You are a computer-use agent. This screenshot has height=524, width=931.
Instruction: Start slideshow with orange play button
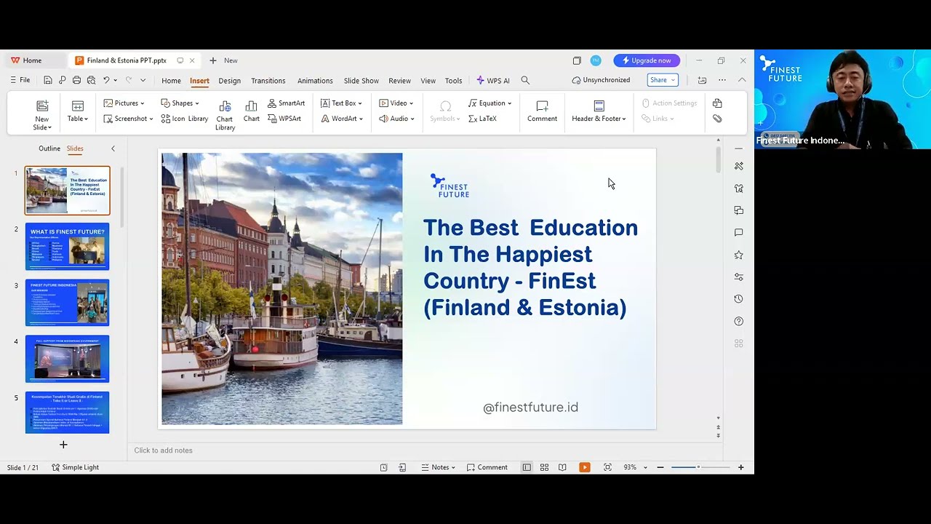pos(584,467)
